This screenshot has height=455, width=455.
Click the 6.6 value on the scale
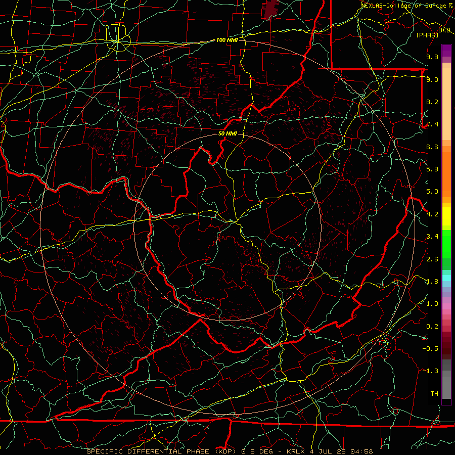click(x=432, y=147)
